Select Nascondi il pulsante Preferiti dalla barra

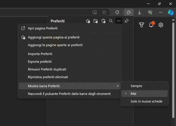click(x=70, y=94)
